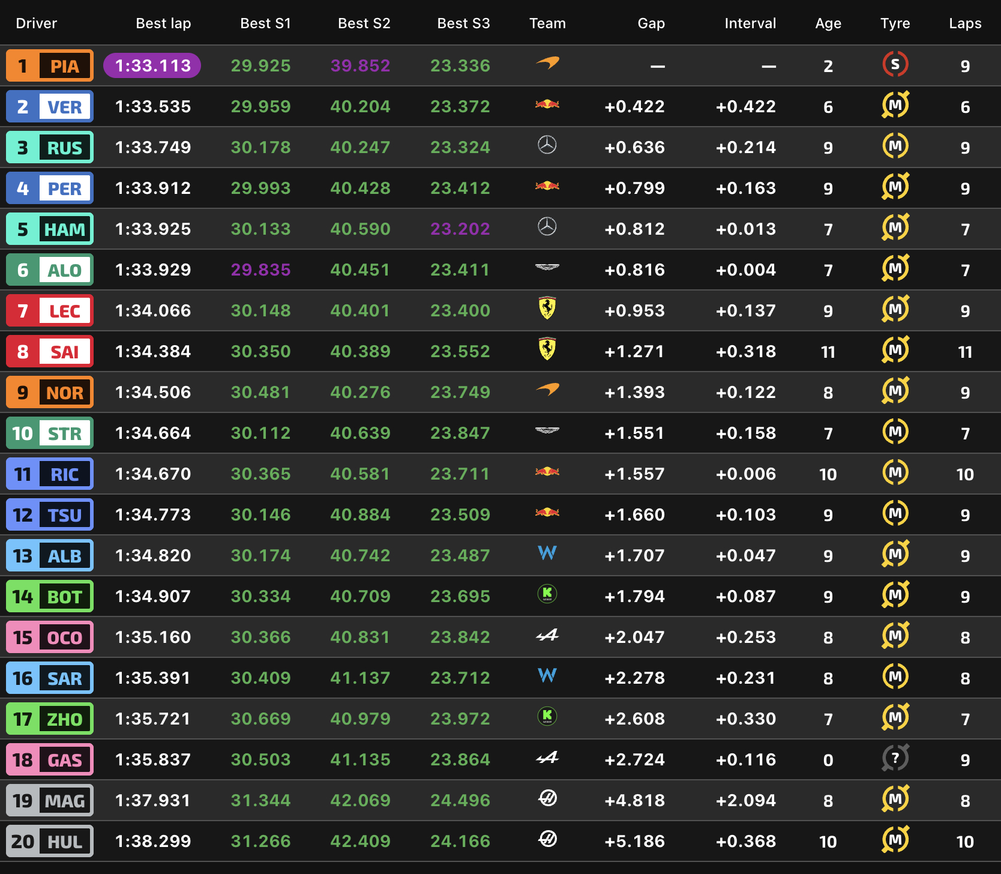The width and height of the screenshot is (1001, 874).
Task: Click the McLaren logo in PIA's row
Action: click(x=547, y=63)
